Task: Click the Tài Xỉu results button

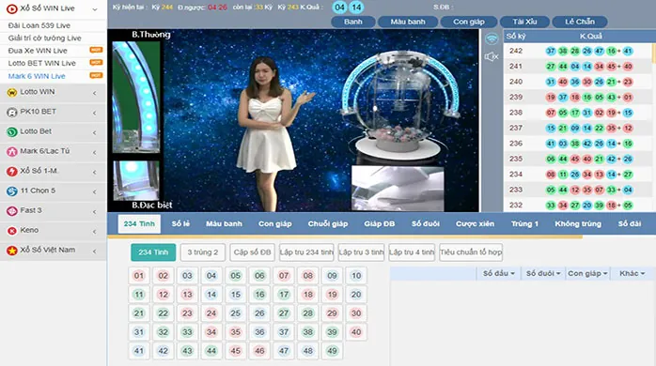Action: (x=524, y=22)
